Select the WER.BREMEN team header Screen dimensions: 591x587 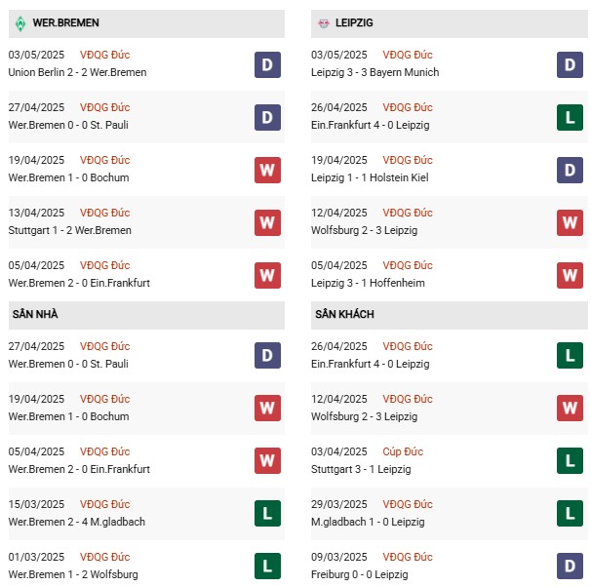(x=146, y=23)
